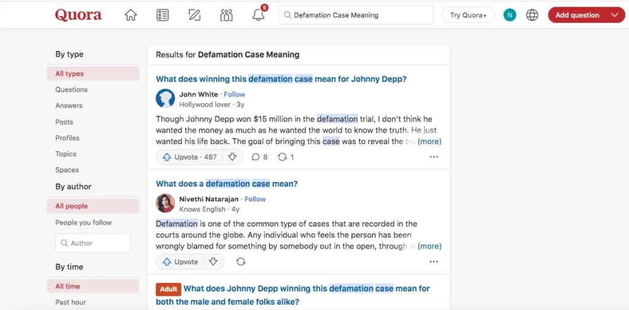Click the Author filter search icon
Viewport: 629px width, 310px height.
64,243
